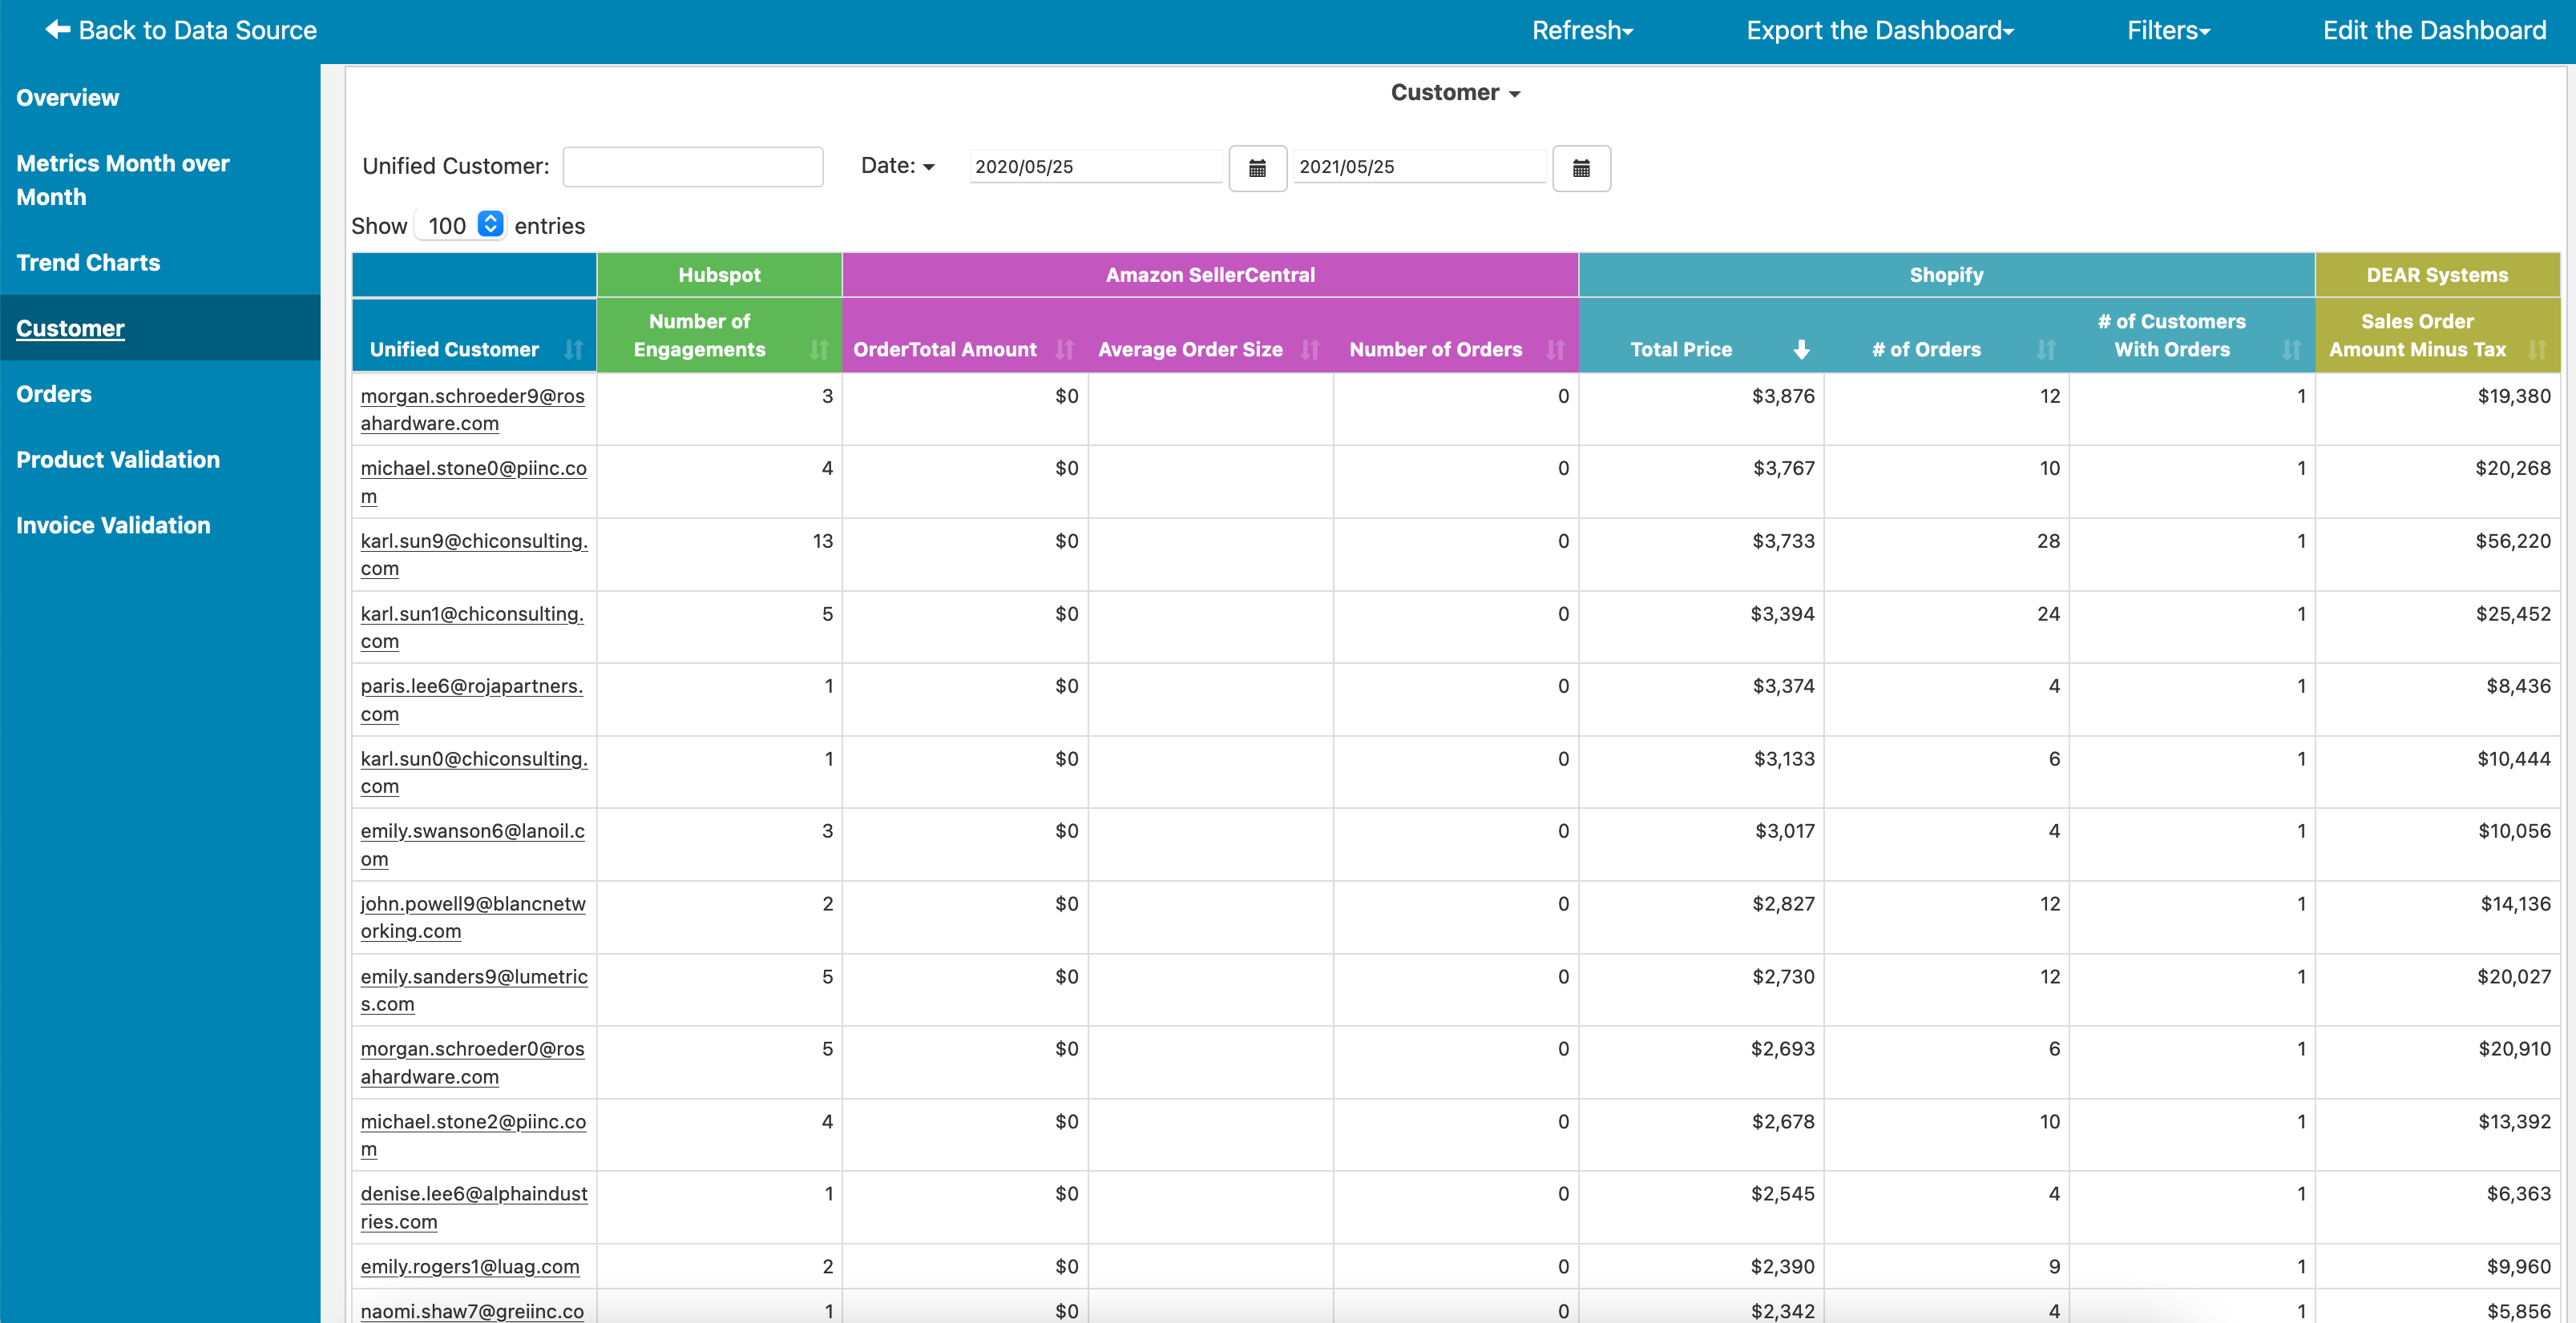2576x1323 pixels.
Task: Open Export the Dashboard dropdown
Action: point(1879,31)
